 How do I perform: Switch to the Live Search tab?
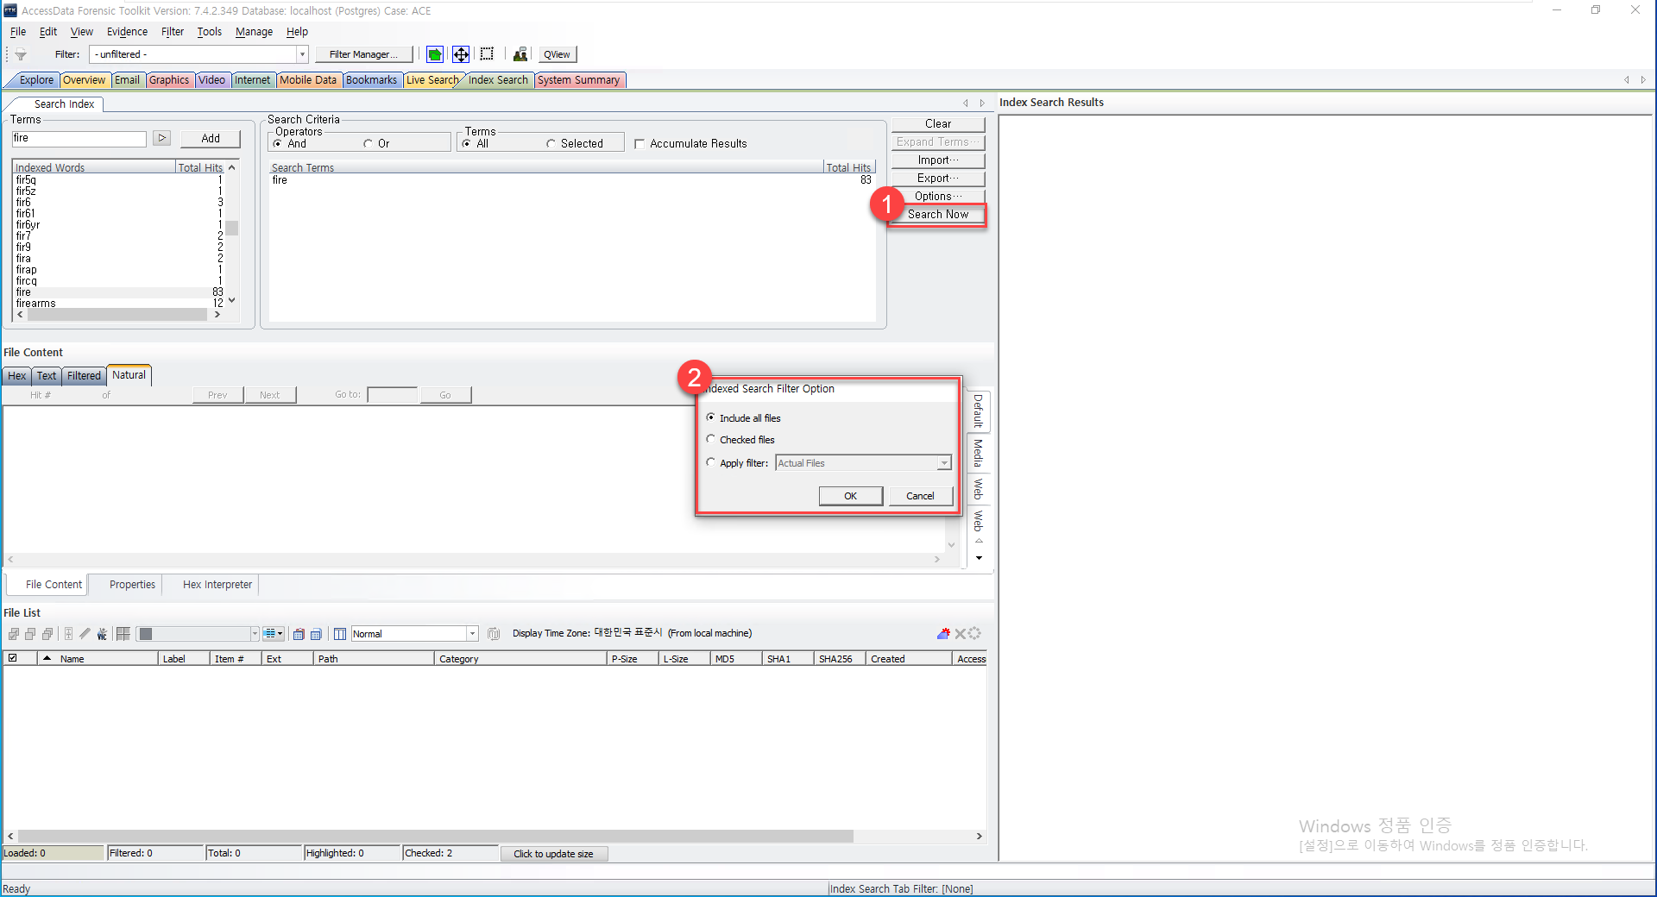[432, 80]
